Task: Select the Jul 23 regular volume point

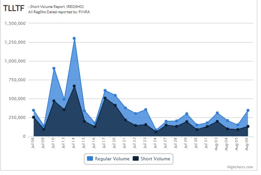Action: click(146, 110)
